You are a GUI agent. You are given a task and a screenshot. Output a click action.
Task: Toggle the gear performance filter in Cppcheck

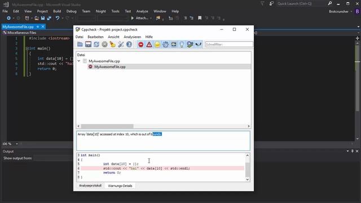[165, 45]
